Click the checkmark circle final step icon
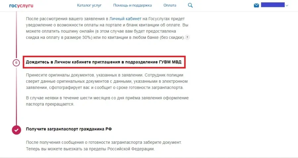298x158 pixels. tap(16, 130)
